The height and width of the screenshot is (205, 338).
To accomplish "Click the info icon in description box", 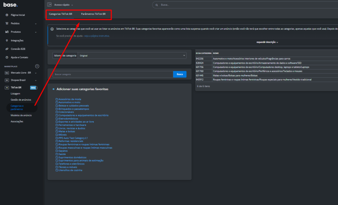I will pos(52,29).
